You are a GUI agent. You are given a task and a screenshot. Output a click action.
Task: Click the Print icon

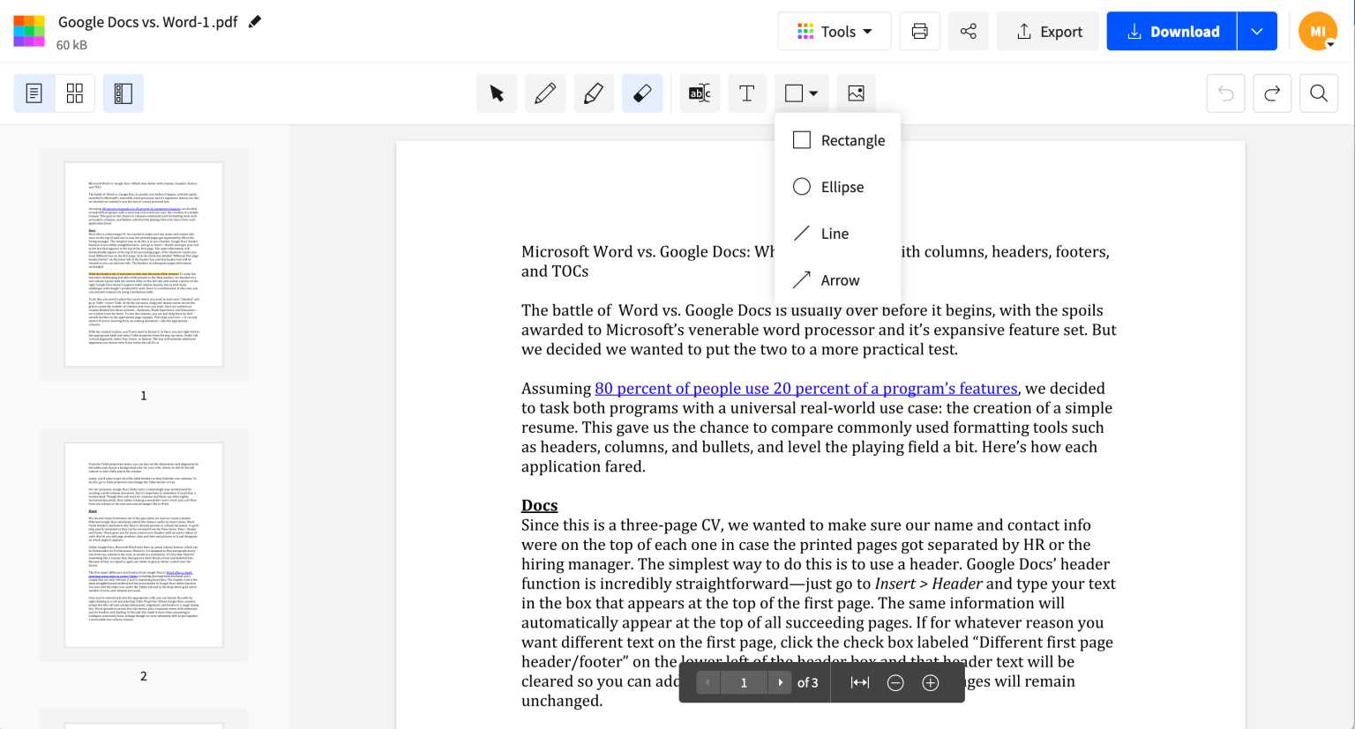coord(920,31)
